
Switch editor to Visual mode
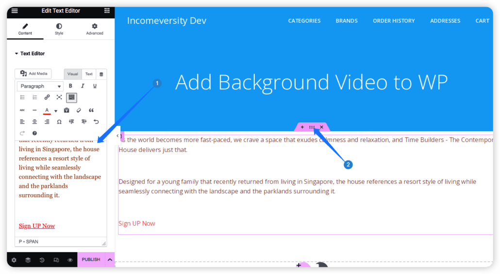[73, 74]
